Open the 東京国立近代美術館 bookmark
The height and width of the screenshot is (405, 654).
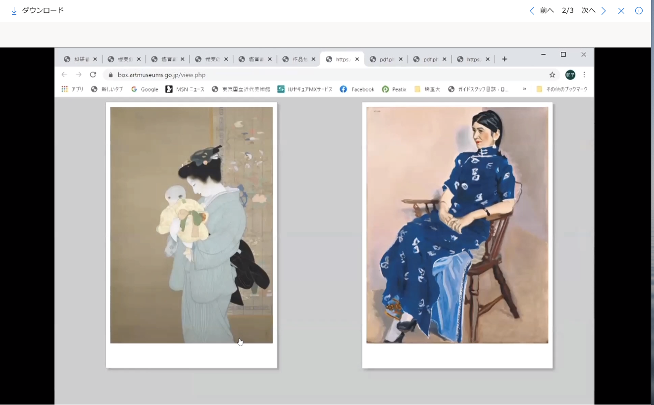[241, 90]
